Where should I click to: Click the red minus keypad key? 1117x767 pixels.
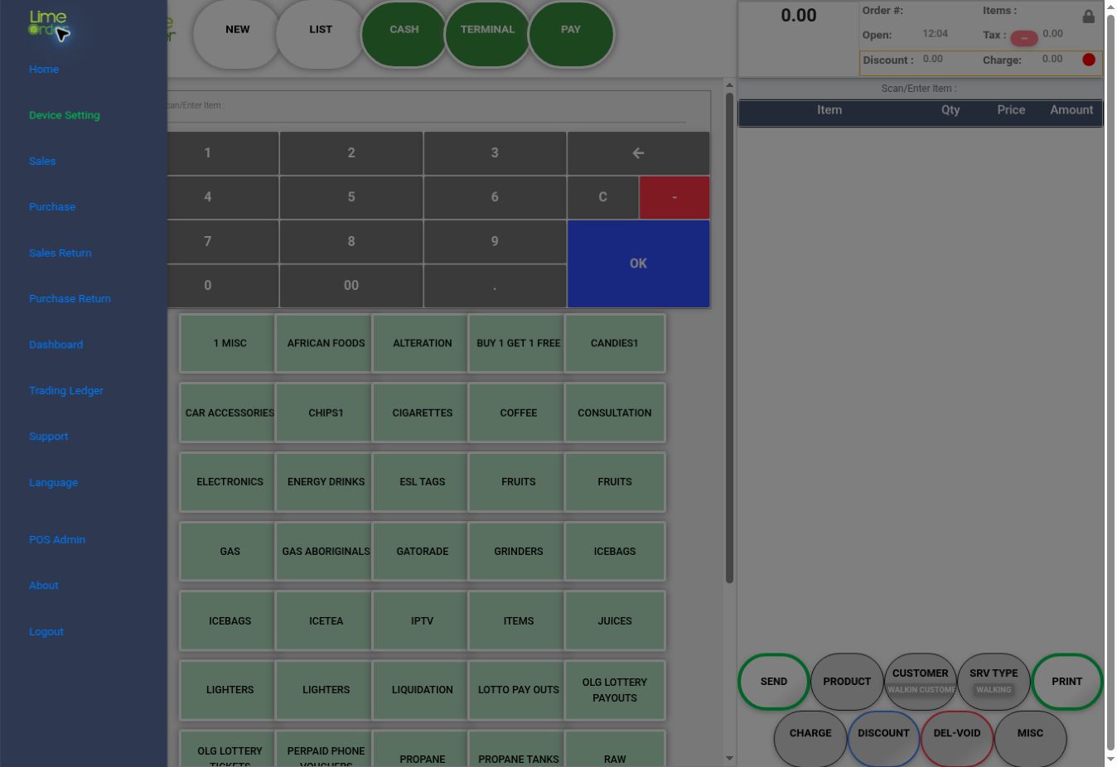[x=675, y=197]
